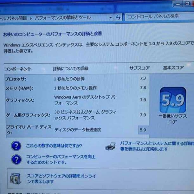Click help icon beside コンピューターのパフォーマンスを向上 hint
Viewport: 194px width, 194px height.
16,159
